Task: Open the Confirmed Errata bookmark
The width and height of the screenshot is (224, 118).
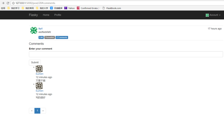Action: (x=88, y=8)
